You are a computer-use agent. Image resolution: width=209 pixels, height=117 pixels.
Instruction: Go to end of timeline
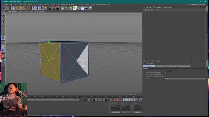110,100
